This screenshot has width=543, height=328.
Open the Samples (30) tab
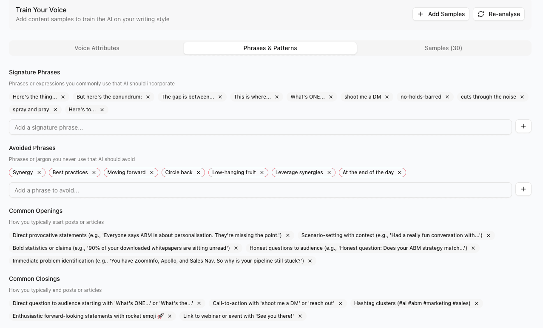coord(443,48)
